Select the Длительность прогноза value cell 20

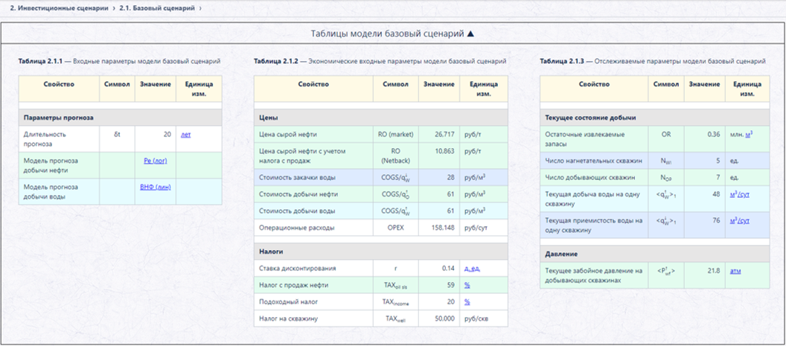coord(156,139)
